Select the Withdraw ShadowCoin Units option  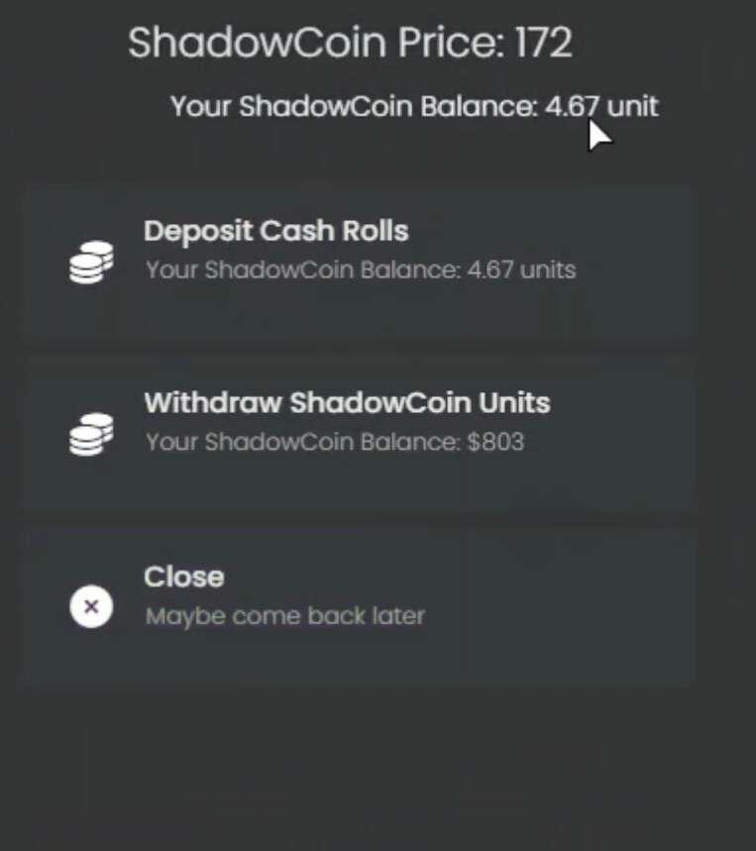[359, 435]
